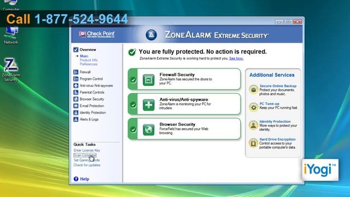The height and width of the screenshot is (197, 350).
Task: Click the Check Point logo
Action: [x=97, y=34]
